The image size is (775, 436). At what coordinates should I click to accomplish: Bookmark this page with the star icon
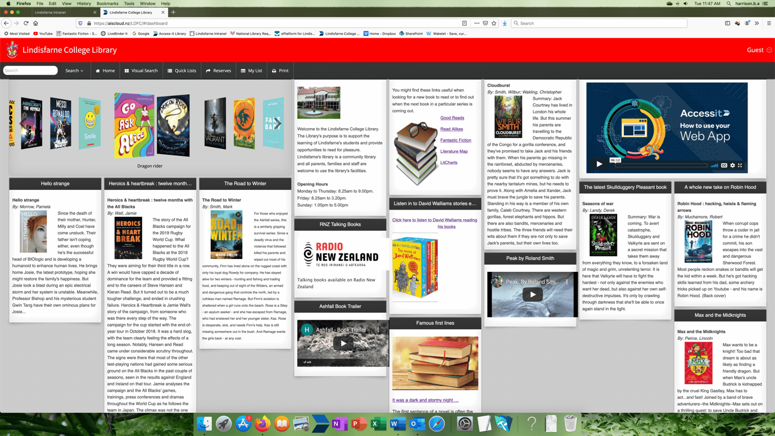[x=494, y=24]
